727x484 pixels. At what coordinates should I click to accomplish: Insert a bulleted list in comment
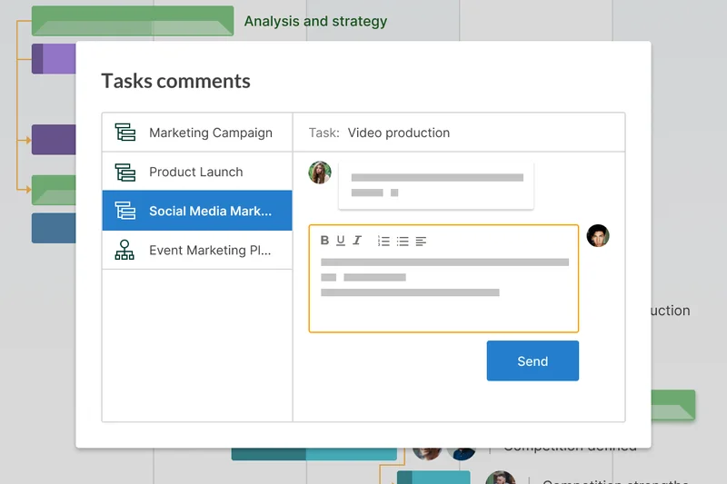pos(403,241)
